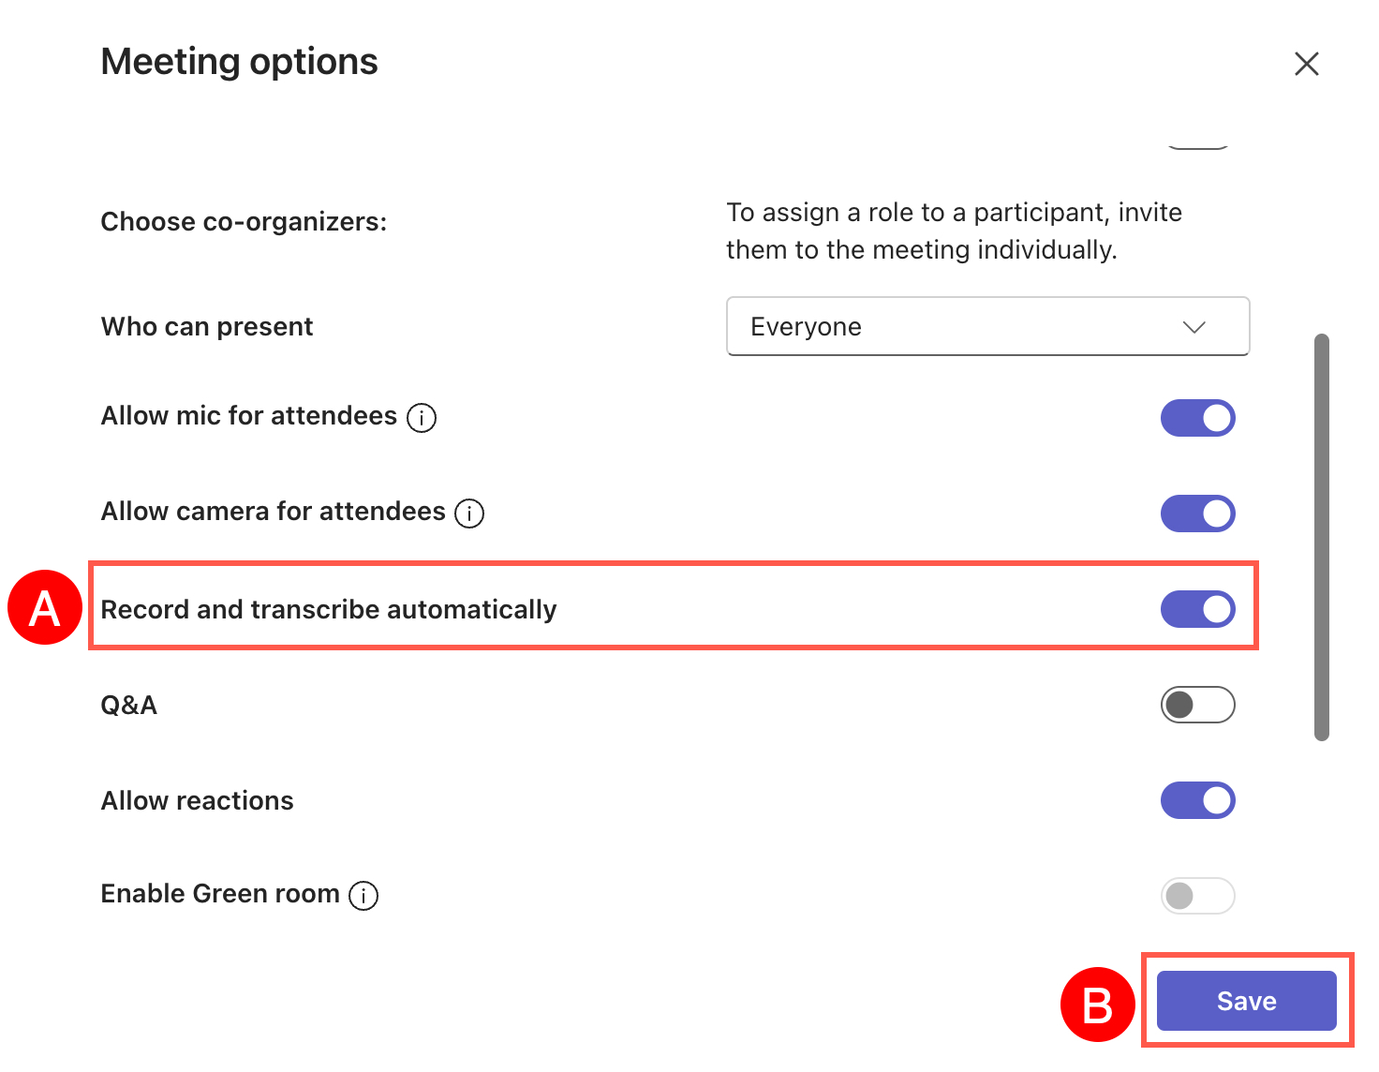Enable the Q&A toggle switch
The width and height of the screenshot is (1379, 1072).
click(1197, 705)
